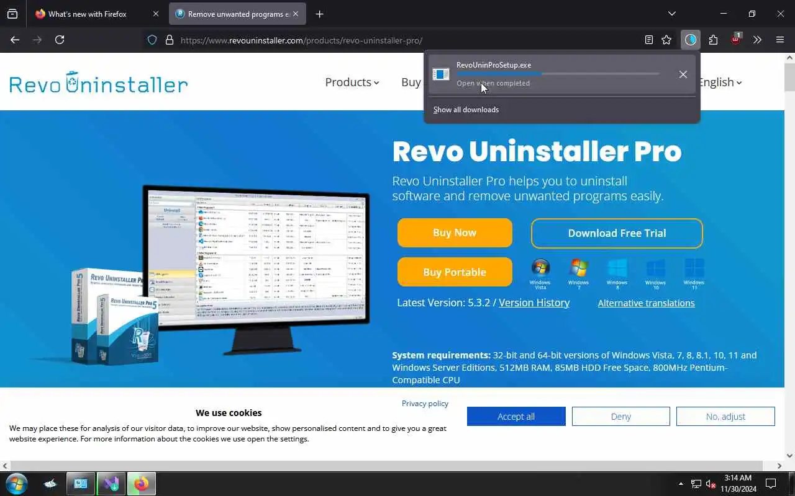Screen dimensions: 795x496
Task: Click the download progress bar
Action: (558, 74)
